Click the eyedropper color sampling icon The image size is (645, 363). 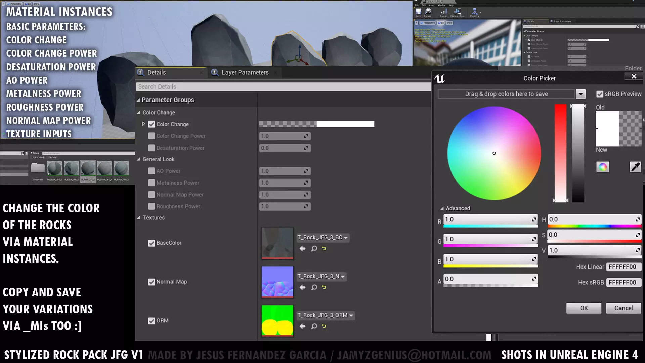[x=635, y=167]
